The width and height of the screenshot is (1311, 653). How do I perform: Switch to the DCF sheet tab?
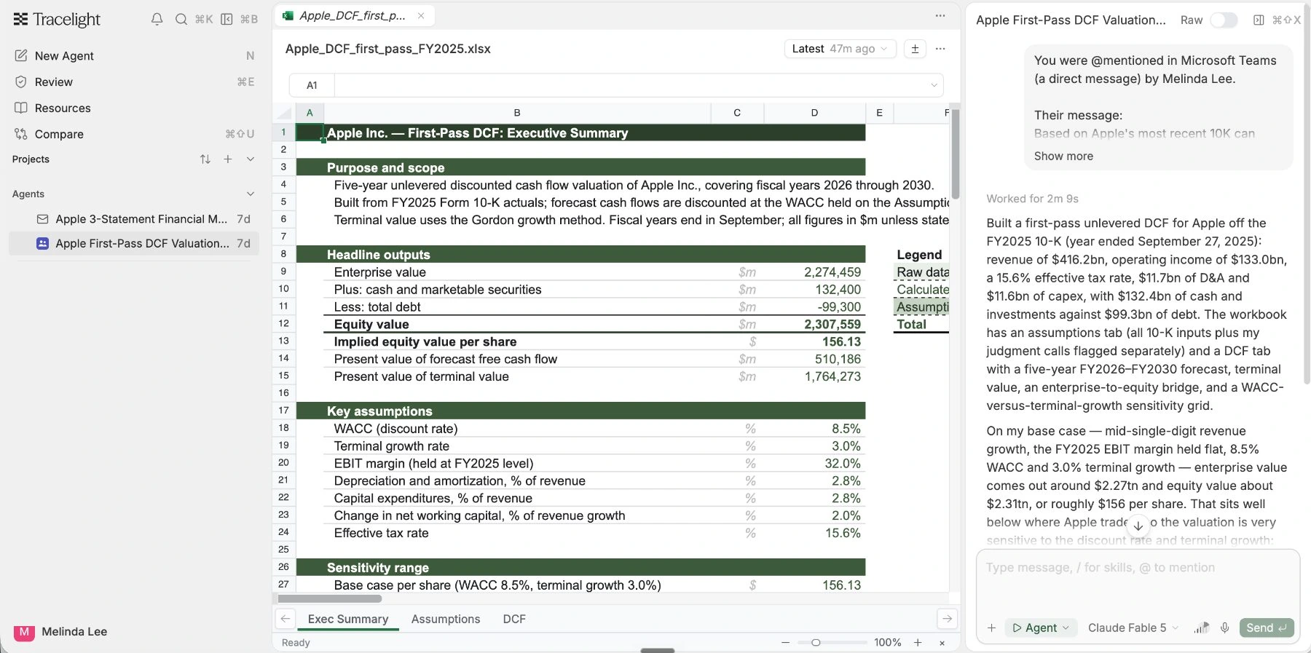(x=514, y=619)
